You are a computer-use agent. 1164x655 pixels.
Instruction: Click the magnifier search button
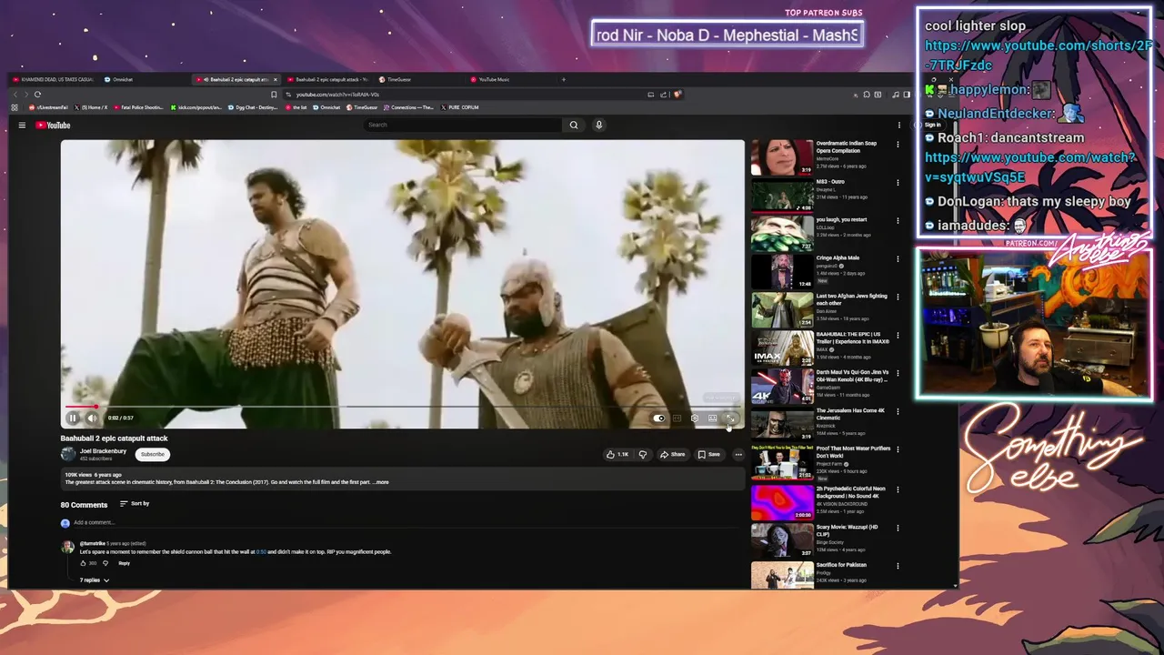[573, 125]
